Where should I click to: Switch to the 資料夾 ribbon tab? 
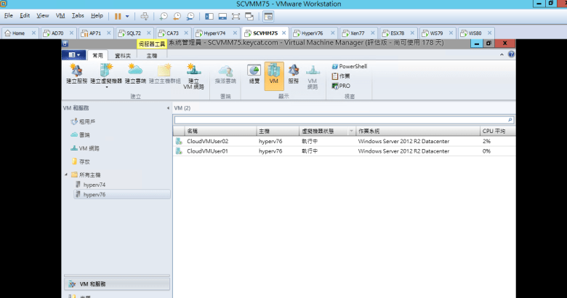click(124, 55)
